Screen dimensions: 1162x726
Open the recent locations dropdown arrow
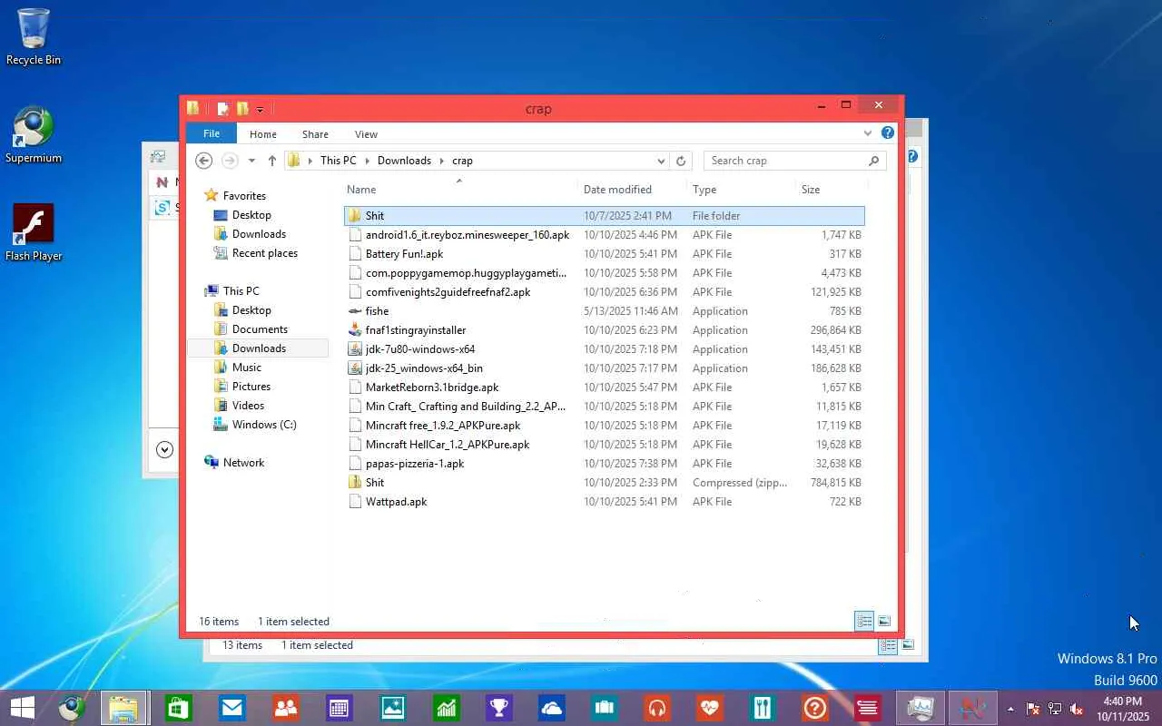pyautogui.click(x=251, y=161)
